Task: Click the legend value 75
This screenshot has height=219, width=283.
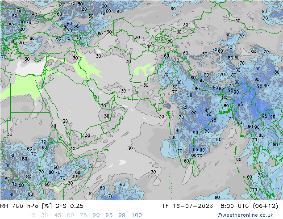Action: click(83, 215)
